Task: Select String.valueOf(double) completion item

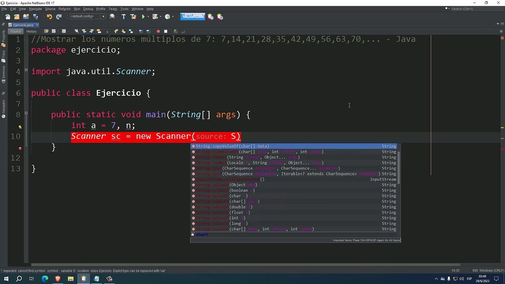Action: [294, 207]
